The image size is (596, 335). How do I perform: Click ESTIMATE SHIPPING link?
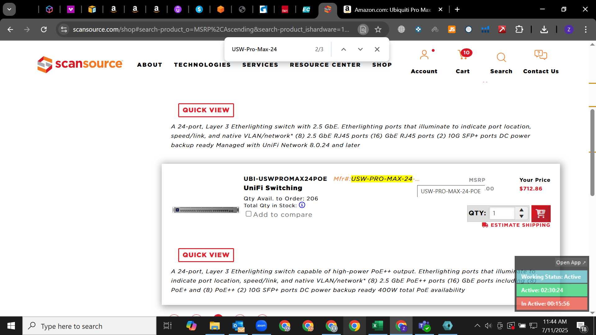click(516, 225)
